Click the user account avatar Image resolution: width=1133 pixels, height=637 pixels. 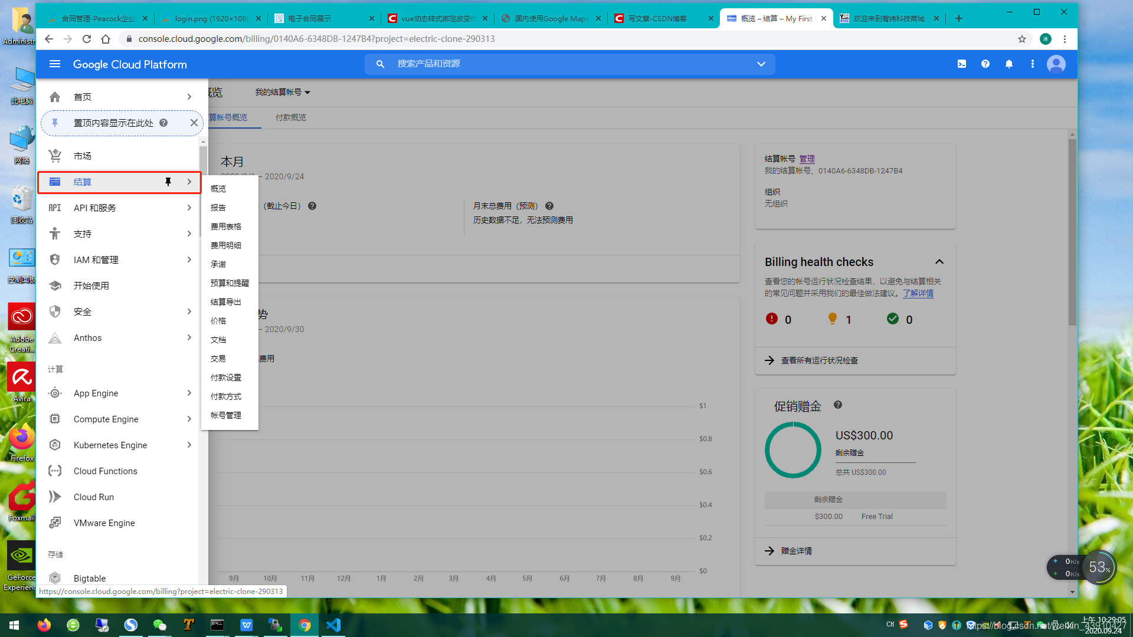[x=1056, y=64]
